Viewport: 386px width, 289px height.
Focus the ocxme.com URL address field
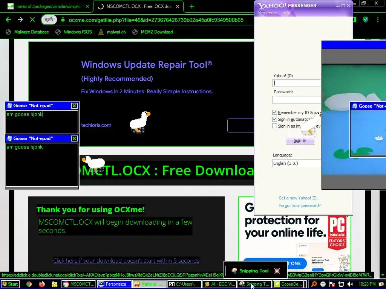(x=156, y=20)
